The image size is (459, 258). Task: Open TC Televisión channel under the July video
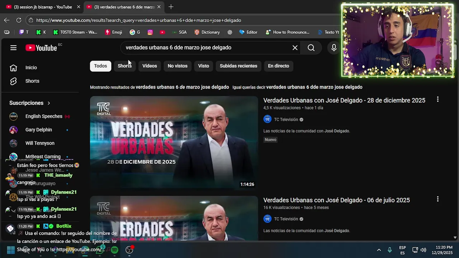pyautogui.click(x=286, y=219)
